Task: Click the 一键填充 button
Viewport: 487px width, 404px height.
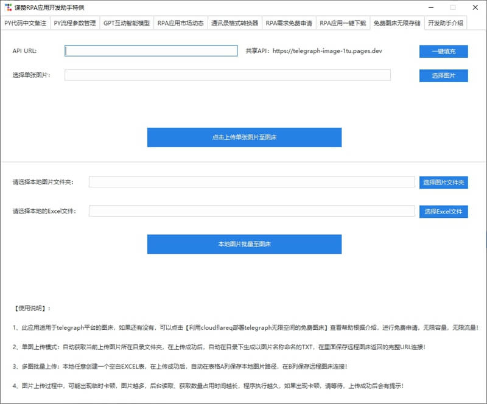Action: (444, 52)
